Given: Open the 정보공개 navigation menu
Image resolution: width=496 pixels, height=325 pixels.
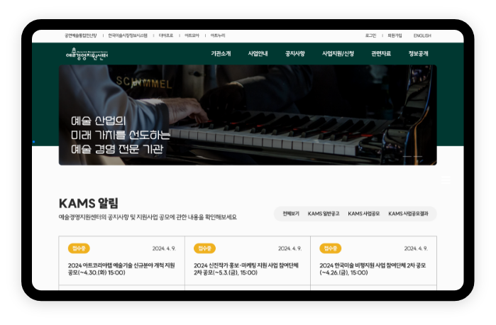Looking at the screenshot, I should (x=418, y=53).
